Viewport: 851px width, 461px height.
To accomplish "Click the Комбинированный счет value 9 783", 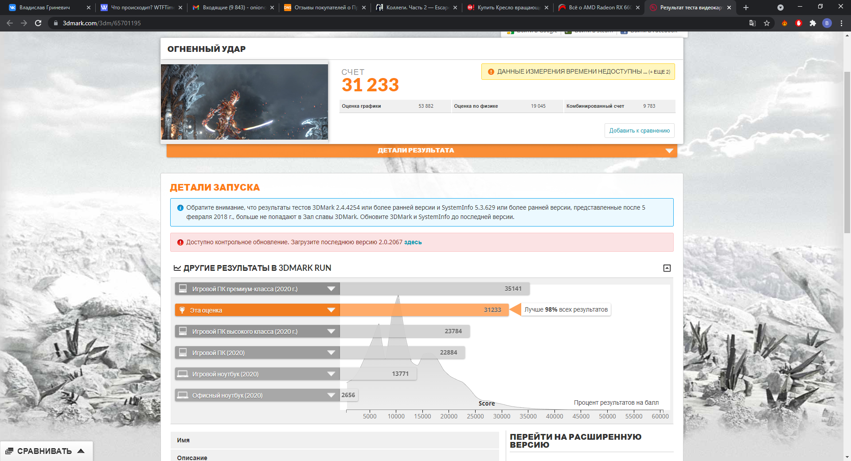I will pyautogui.click(x=649, y=106).
